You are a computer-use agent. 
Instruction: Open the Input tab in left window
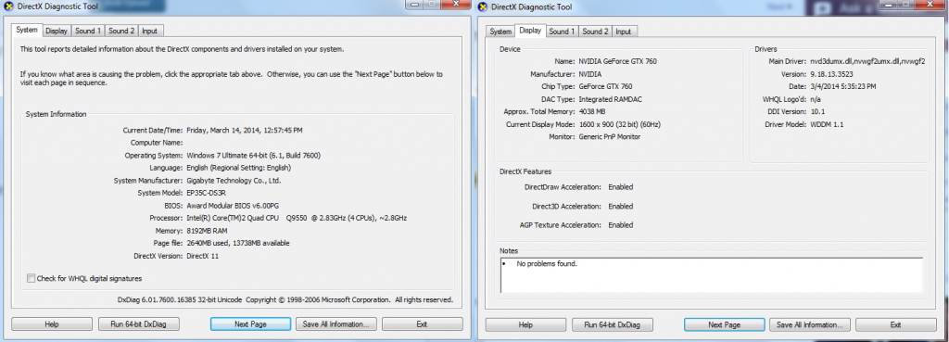point(149,31)
